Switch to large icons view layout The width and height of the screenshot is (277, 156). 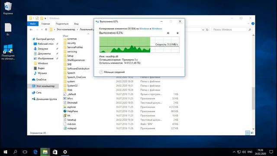252,133
